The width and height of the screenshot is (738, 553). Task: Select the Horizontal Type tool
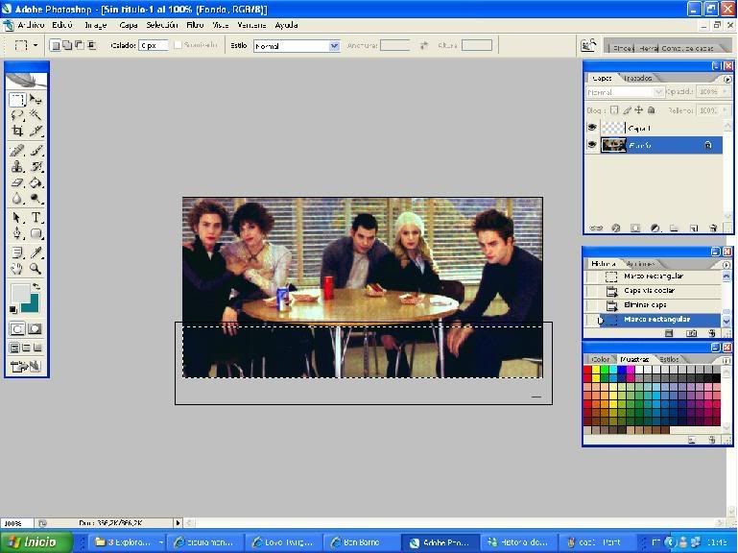pos(36,217)
